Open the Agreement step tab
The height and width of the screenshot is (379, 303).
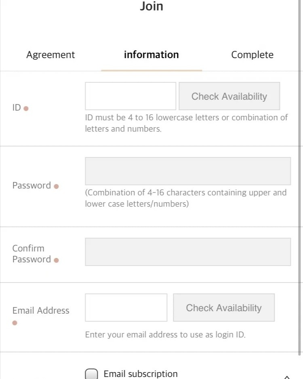click(50, 54)
